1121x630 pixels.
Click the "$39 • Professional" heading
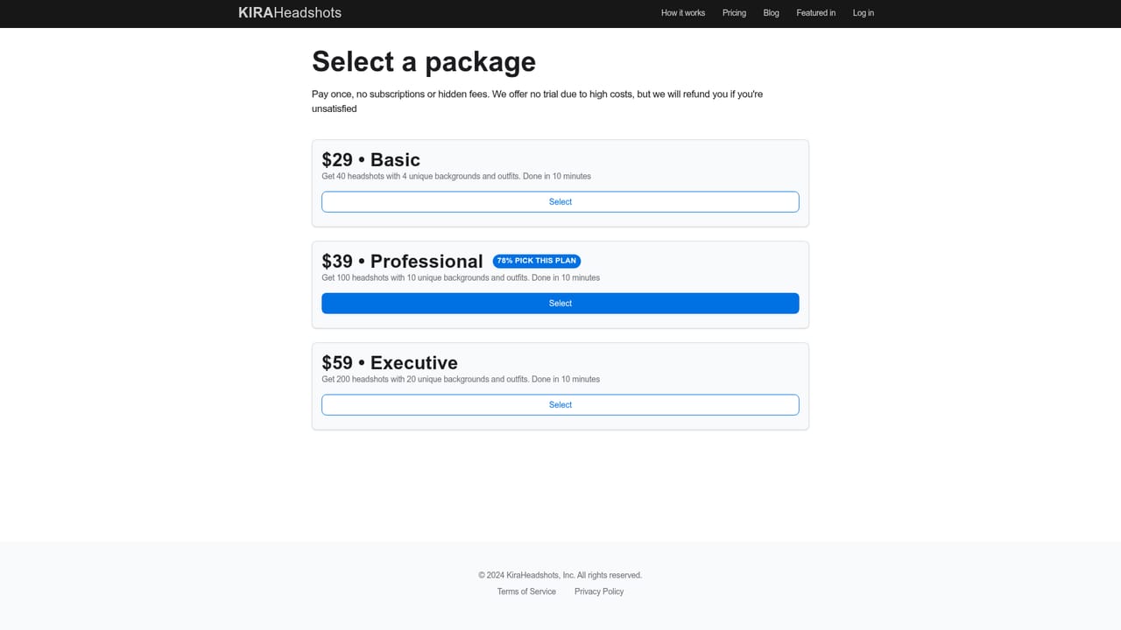[x=402, y=261]
